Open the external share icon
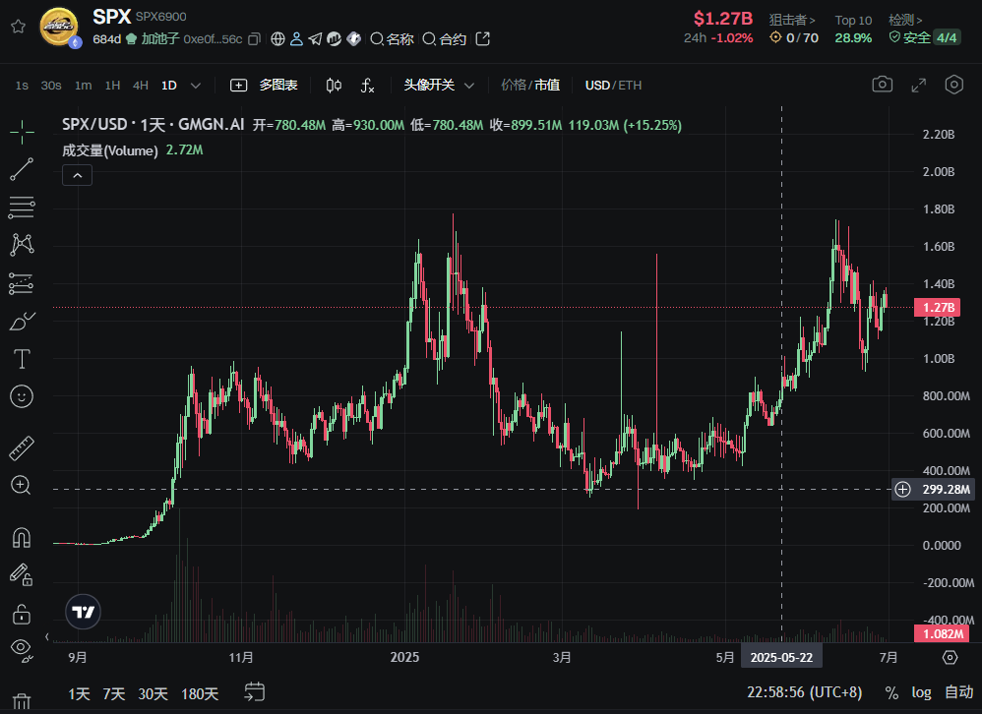Image resolution: width=982 pixels, height=714 pixels. [x=482, y=38]
